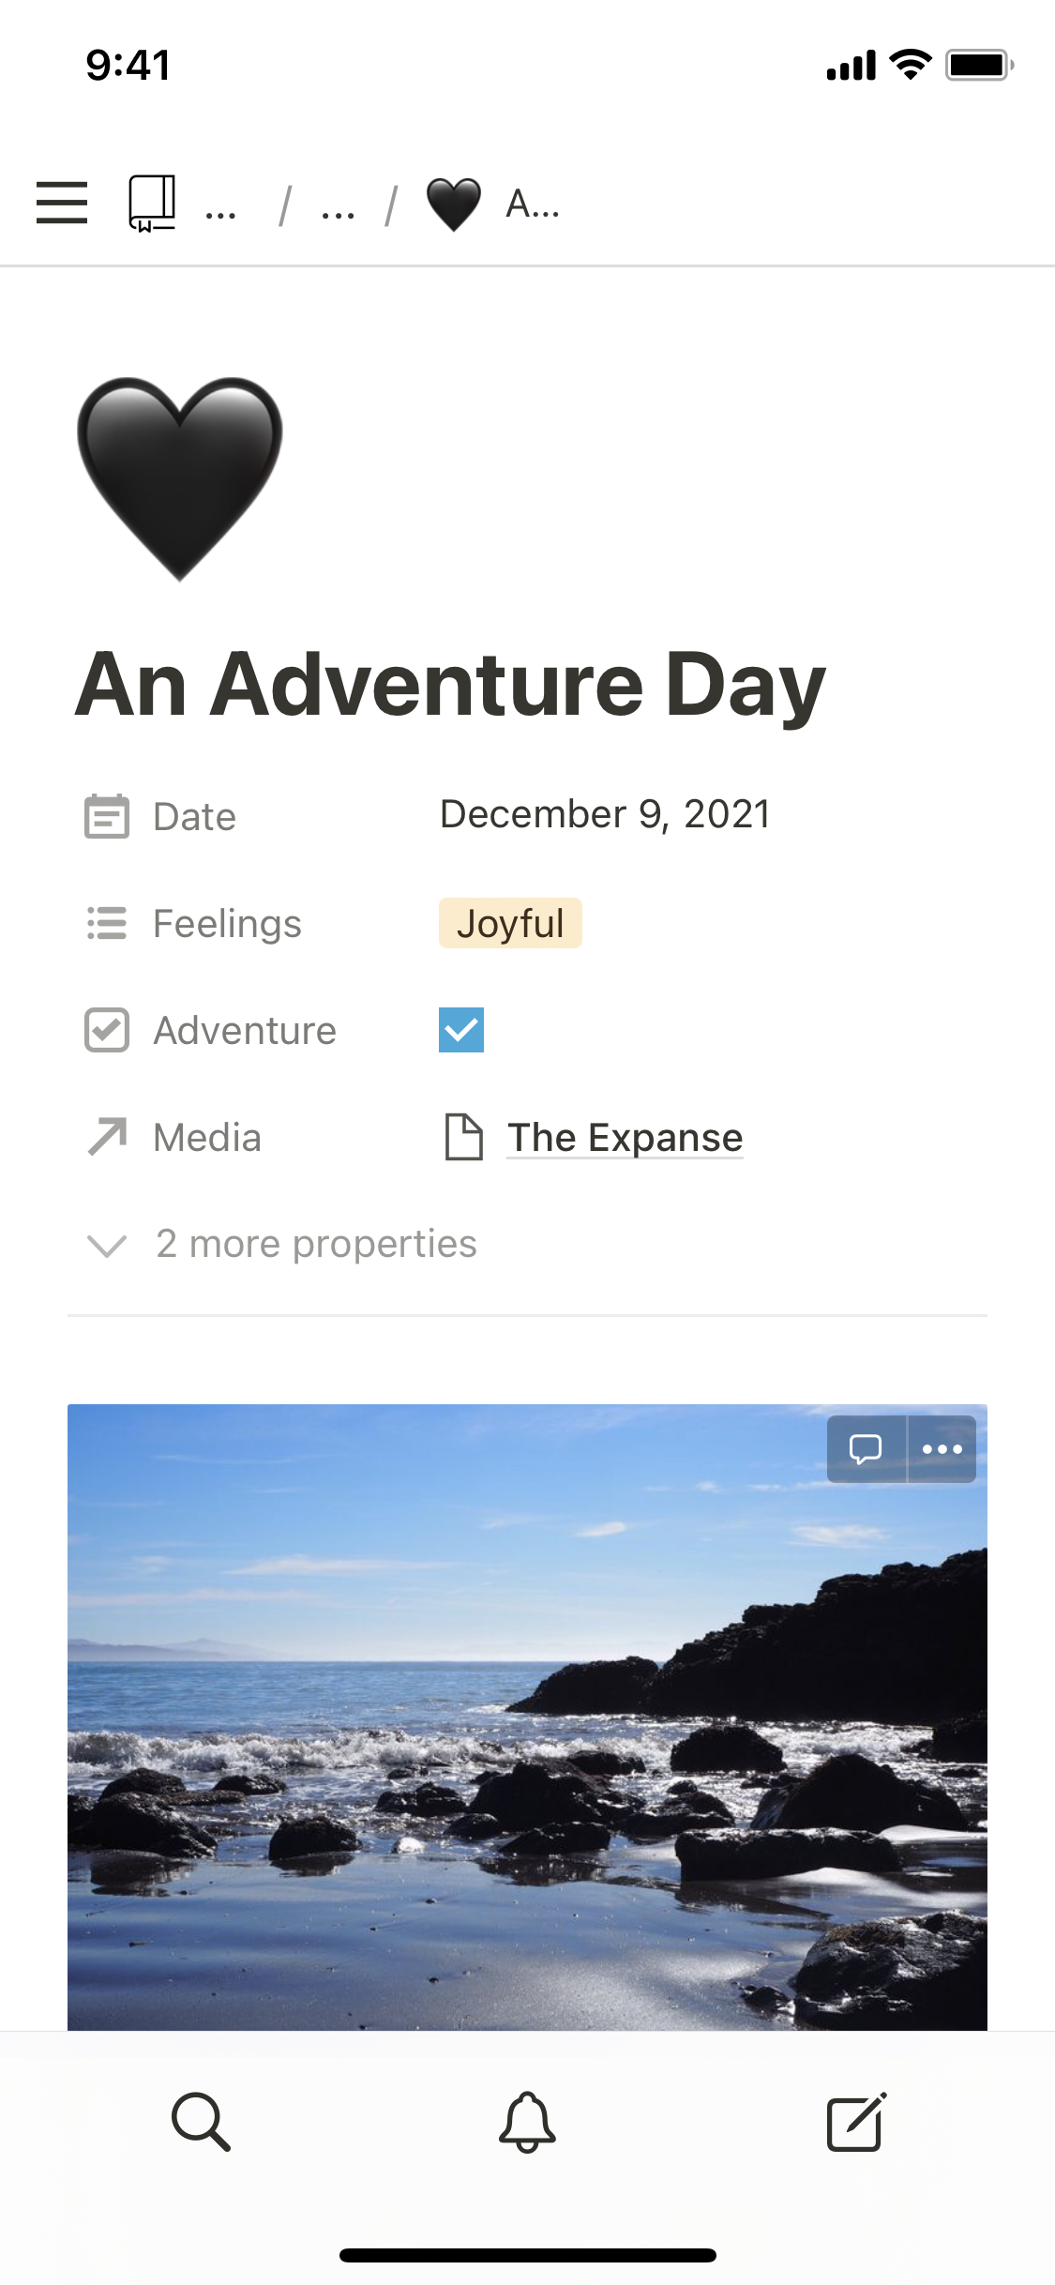Tap the second collapsed breadcrumb ellipsis
1055x2285 pixels.
[x=338, y=204]
